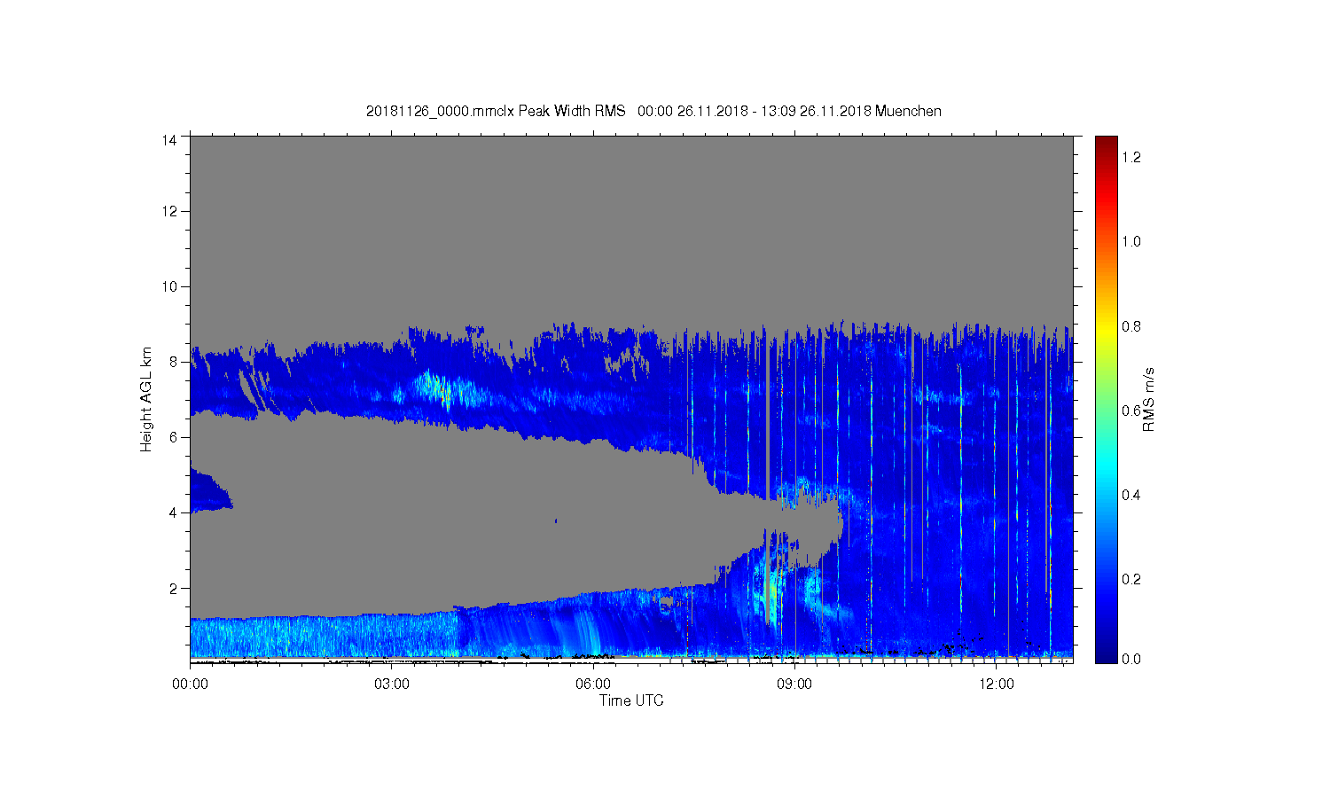This screenshot has height=798, width=1330.
Task: Click the 00:00 time tick label
Action: 190,684
